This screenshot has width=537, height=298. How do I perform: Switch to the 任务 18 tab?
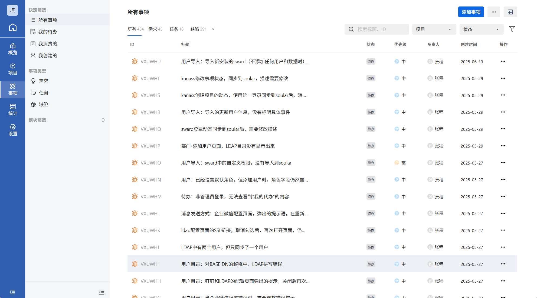(176, 29)
